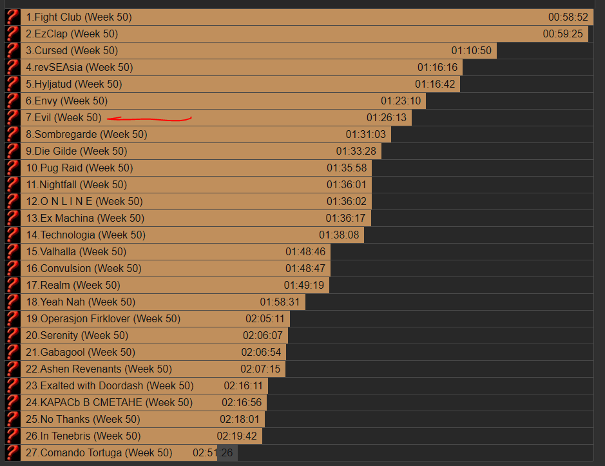Choose '20.Serenity (Week 50)' row
Viewport: 605px width, 466px height.
(77, 335)
